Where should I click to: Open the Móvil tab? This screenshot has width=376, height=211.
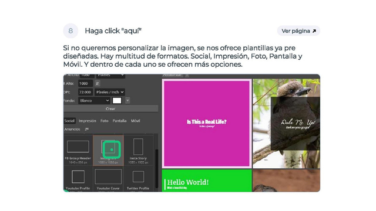(x=135, y=121)
